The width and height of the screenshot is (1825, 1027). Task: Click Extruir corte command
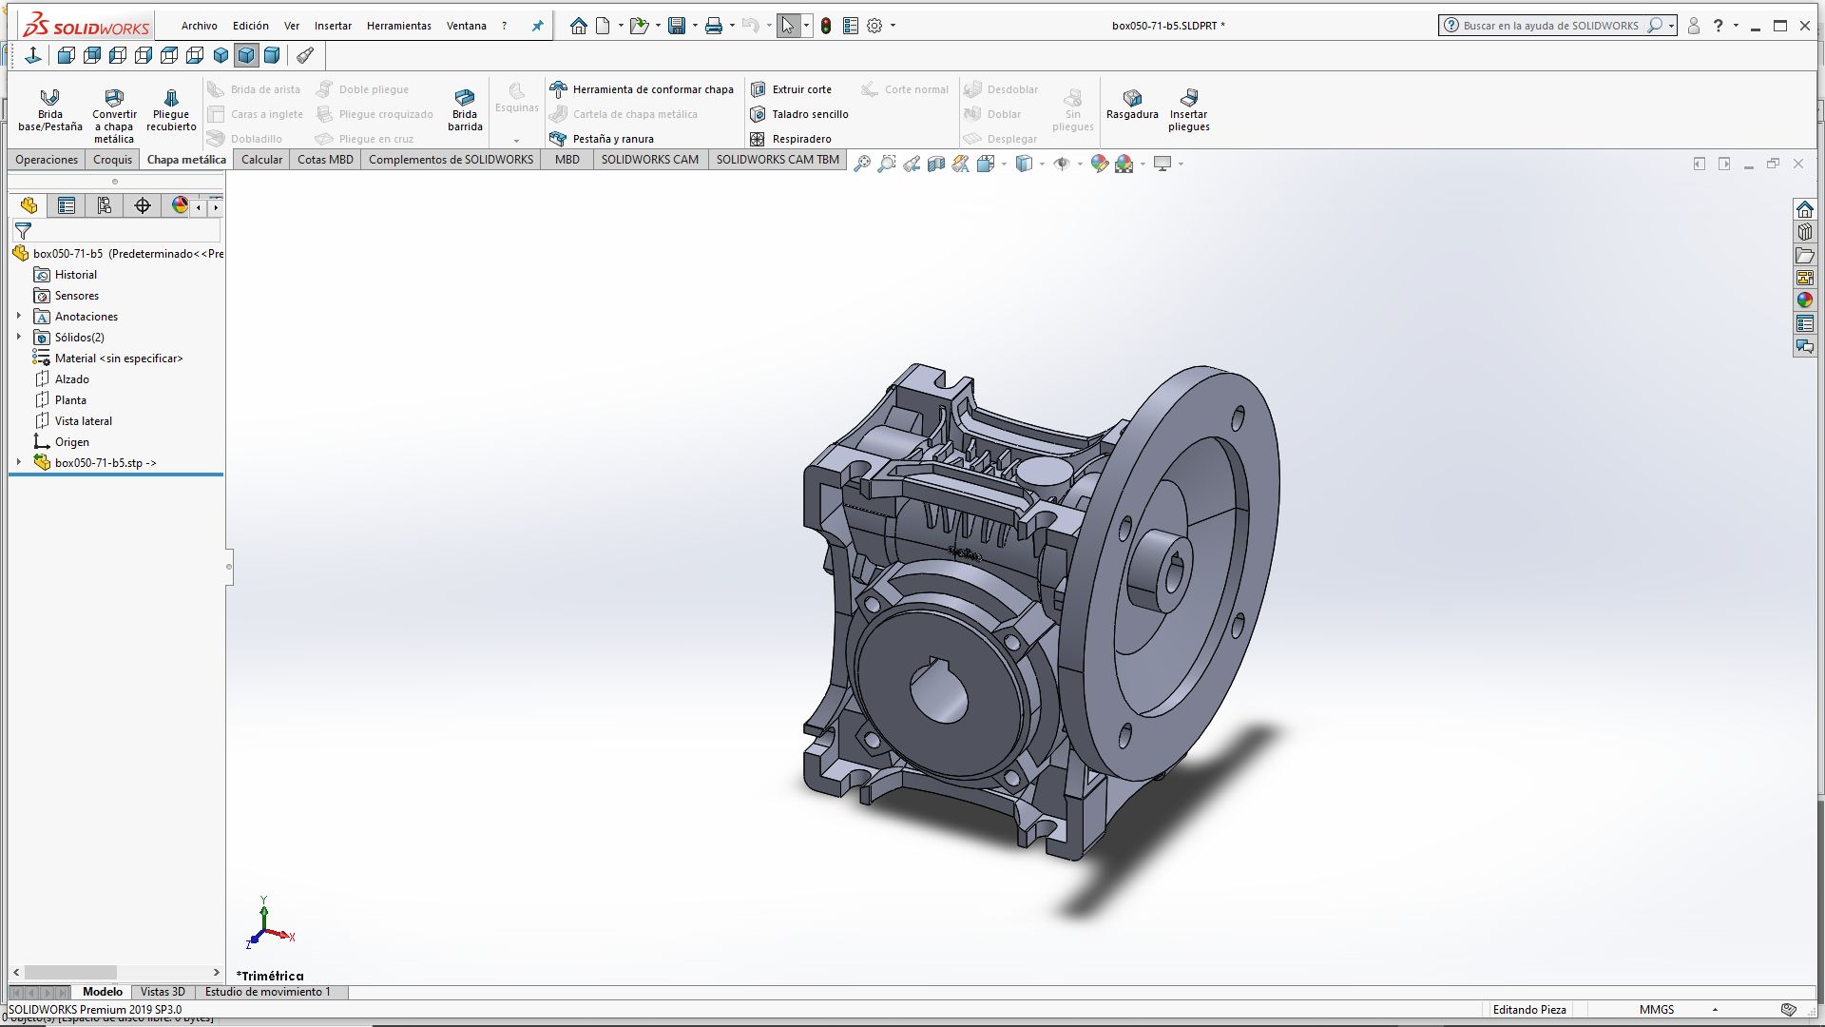coord(800,89)
